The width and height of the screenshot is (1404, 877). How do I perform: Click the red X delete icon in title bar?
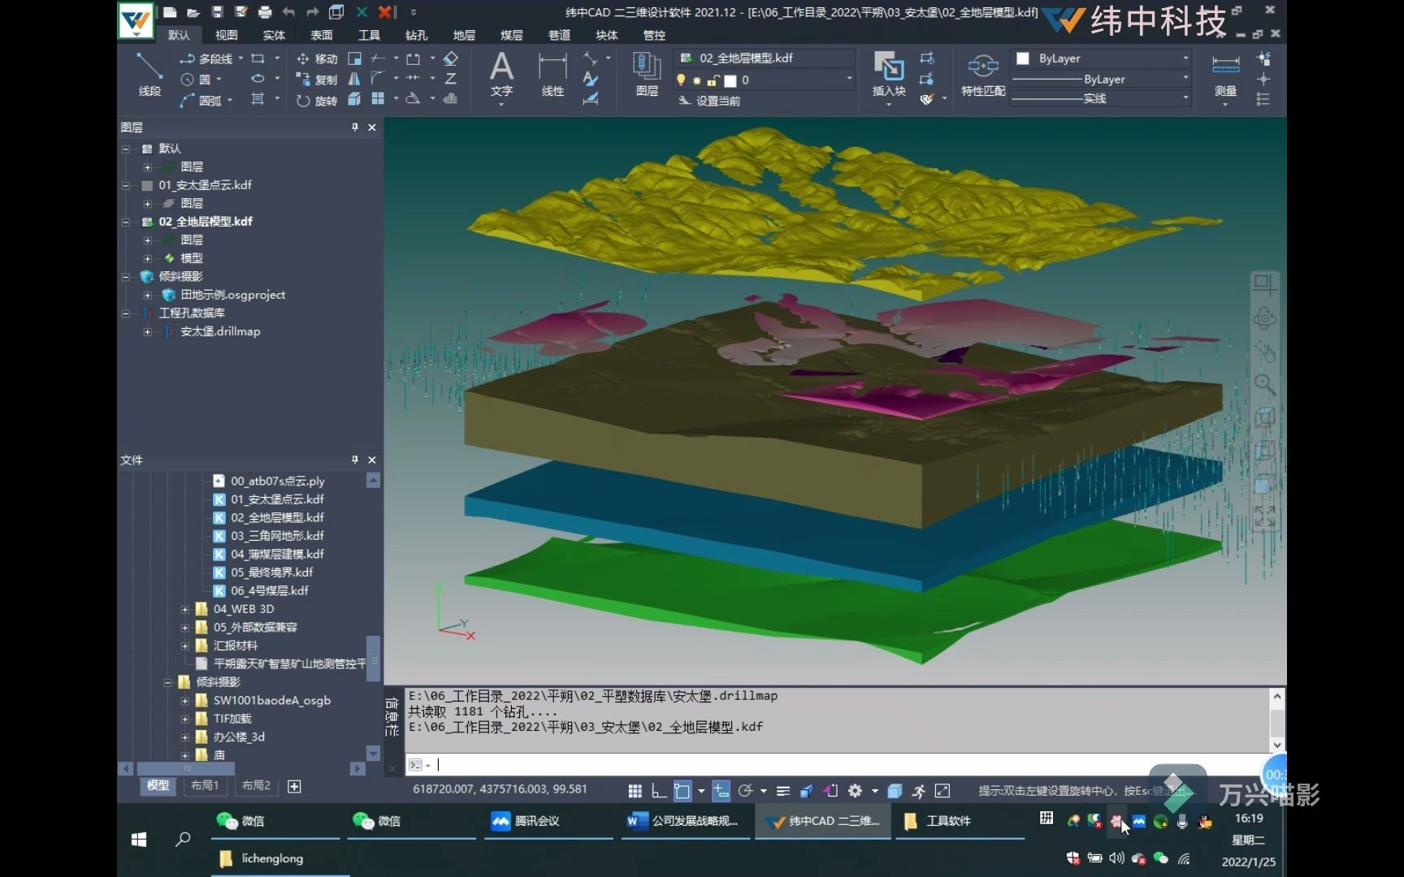point(387,12)
